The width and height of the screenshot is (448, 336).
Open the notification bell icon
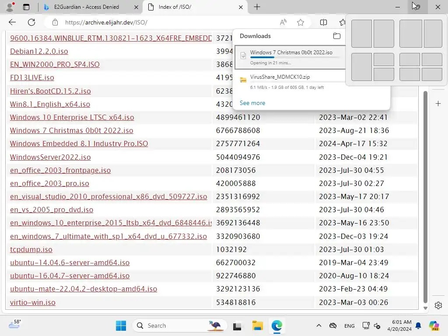[x=418, y=325]
